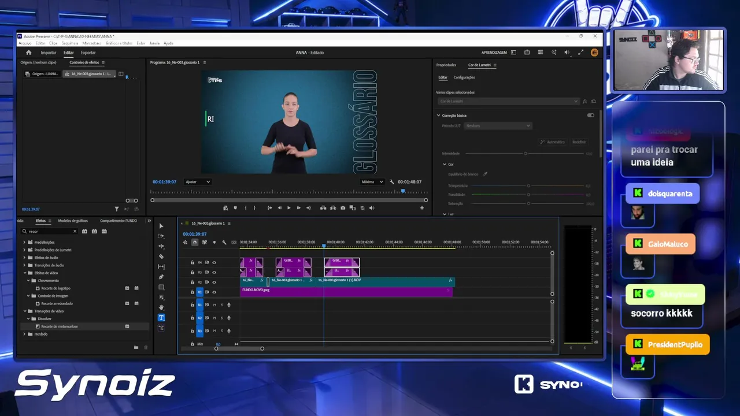
Task: Pick the Razor tool
Action: click(x=161, y=257)
